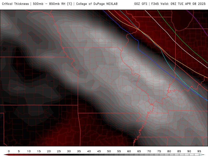Click the "Critical Thickness" title text
The image size is (208, 156).
click(15, 4)
